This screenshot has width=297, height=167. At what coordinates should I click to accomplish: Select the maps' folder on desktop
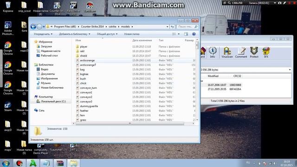click(8, 146)
